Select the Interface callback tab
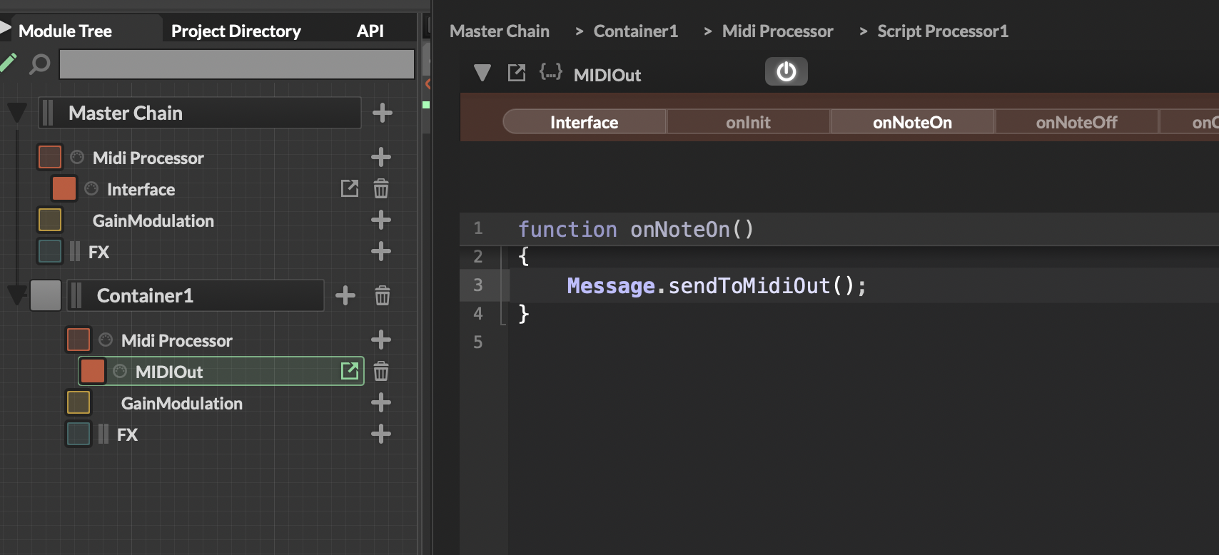 (585, 122)
